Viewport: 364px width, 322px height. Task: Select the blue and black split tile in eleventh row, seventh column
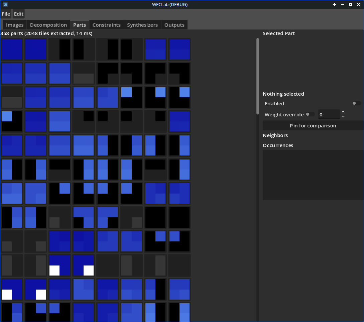pyautogui.click(x=155, y=289)
